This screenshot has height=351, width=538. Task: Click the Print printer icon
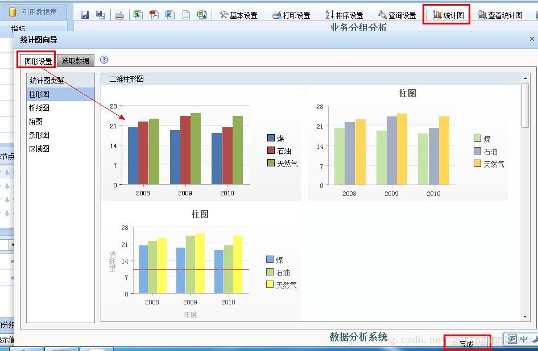[x=119, y=15]
